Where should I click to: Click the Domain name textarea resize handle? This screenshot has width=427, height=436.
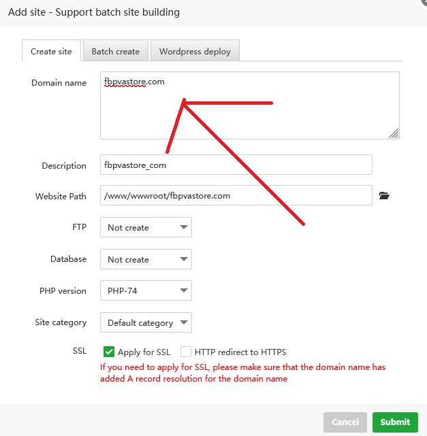pyautogui.click(x=394, y=134)
